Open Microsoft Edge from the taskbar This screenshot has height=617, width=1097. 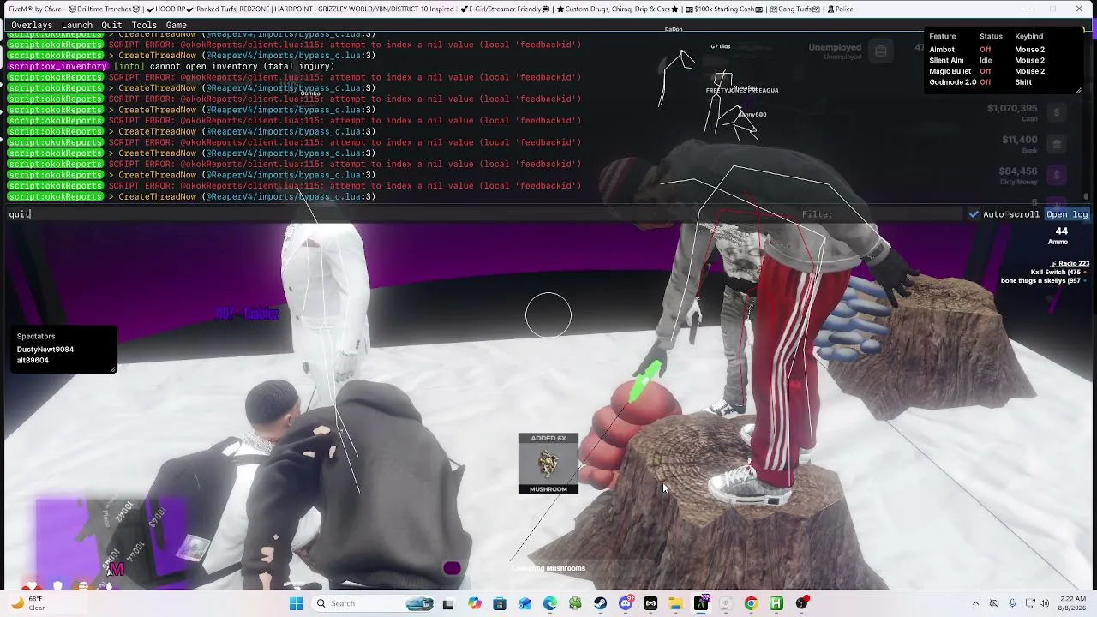(x=550, y=603)
